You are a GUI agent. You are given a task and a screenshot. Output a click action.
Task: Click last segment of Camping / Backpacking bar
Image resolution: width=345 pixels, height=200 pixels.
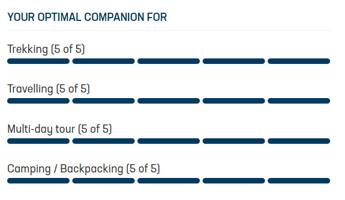click(x=299, y=181)
